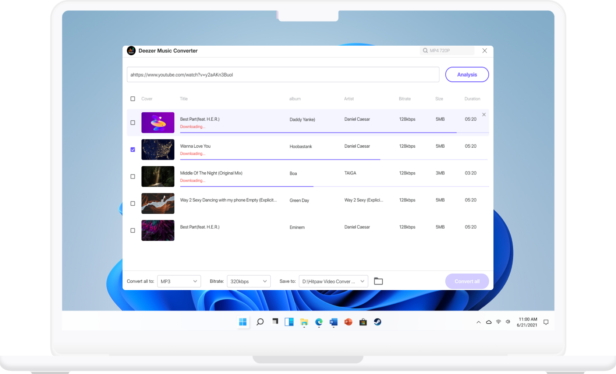616x374 pixels.
Task: Open PowerPoint from the taskbar
Action: tap(348, 322)
